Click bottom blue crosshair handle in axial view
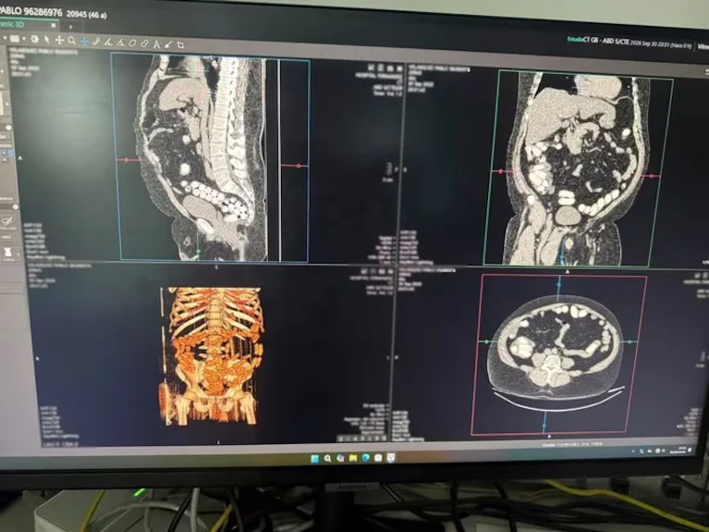The image size is (709, 532). click(x=544, y=426)
